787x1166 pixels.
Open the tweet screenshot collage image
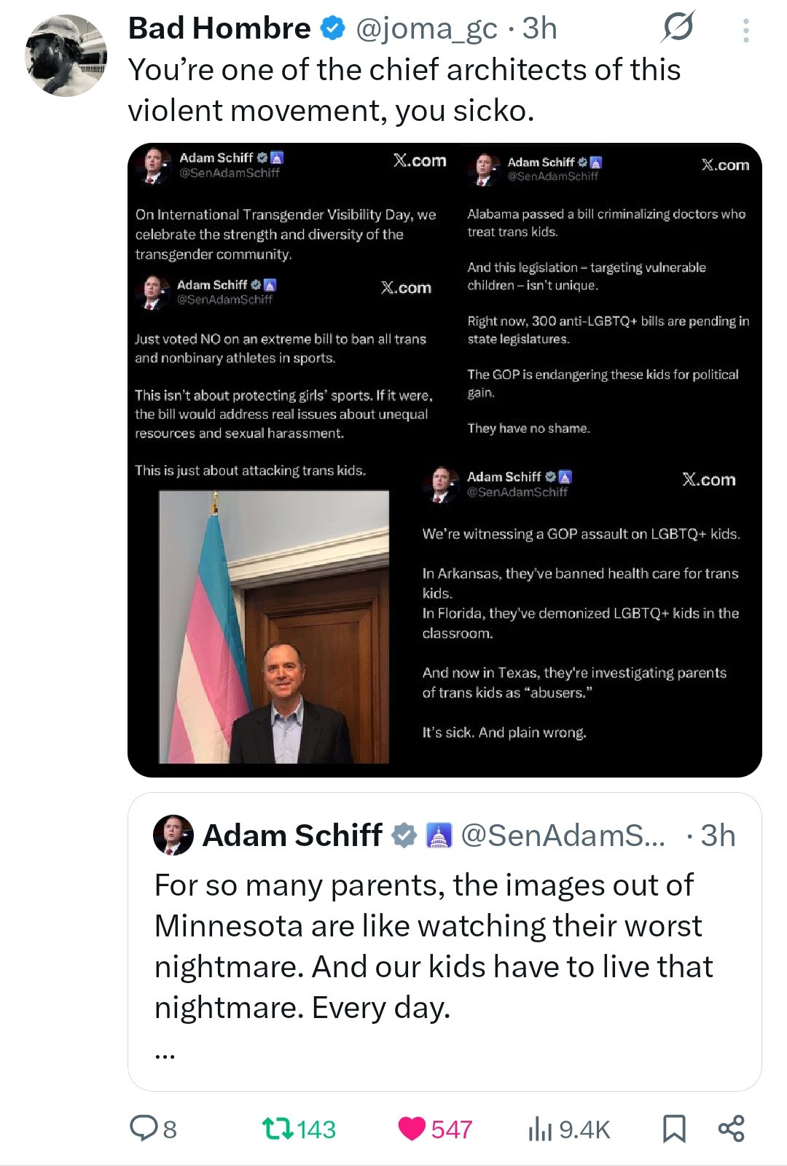(445, 460)
